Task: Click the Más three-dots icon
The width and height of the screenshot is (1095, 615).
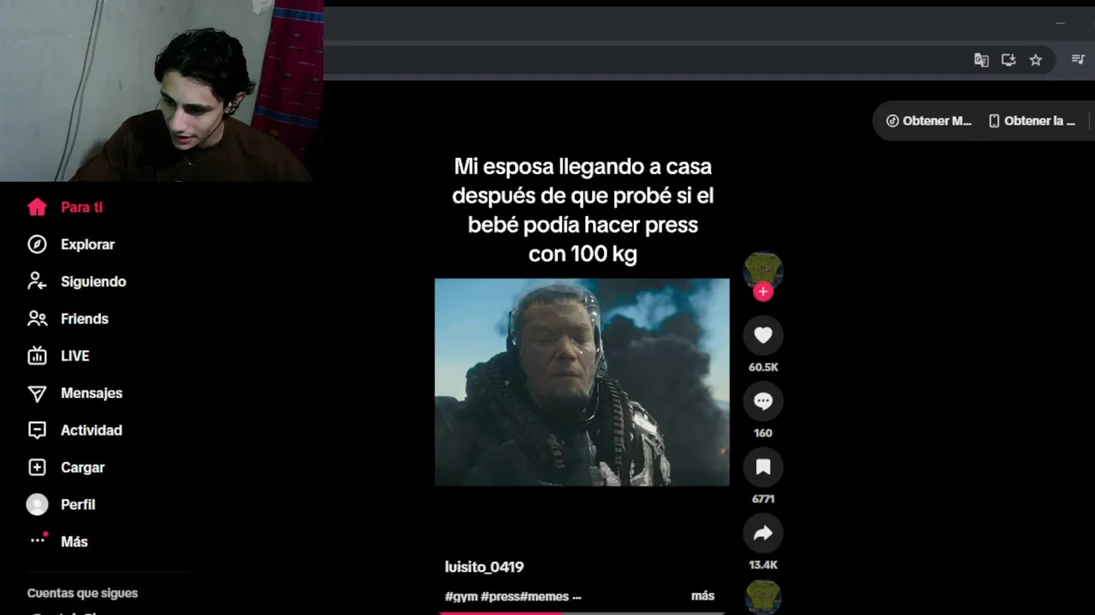Action: click(x=37, y=540)
